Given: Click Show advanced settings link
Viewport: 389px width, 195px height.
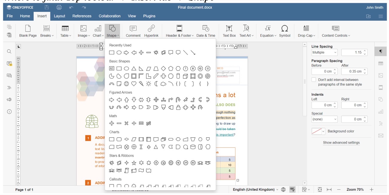Looking at the screenshot, I should tap(341, 142).
